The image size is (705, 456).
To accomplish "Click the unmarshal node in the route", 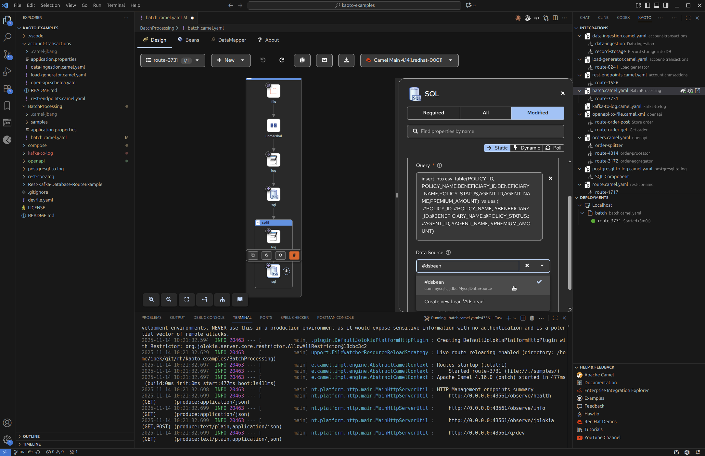I will (273, 126).
